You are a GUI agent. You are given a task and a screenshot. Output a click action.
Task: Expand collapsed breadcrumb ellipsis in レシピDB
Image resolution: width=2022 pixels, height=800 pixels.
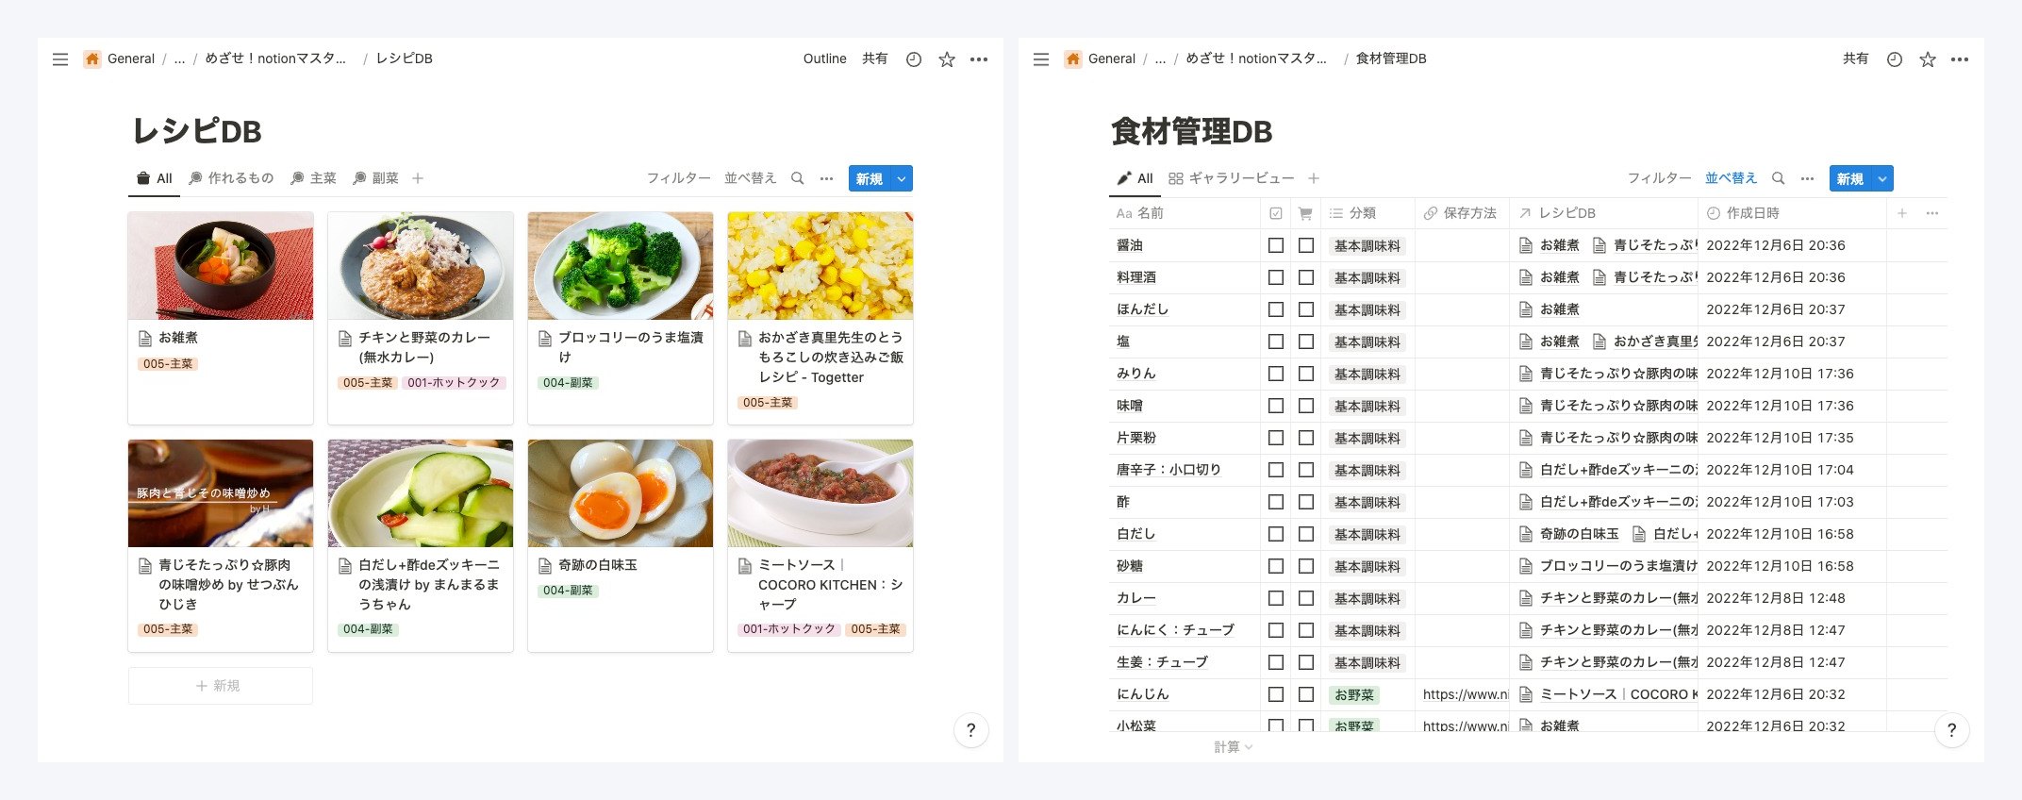179,58
